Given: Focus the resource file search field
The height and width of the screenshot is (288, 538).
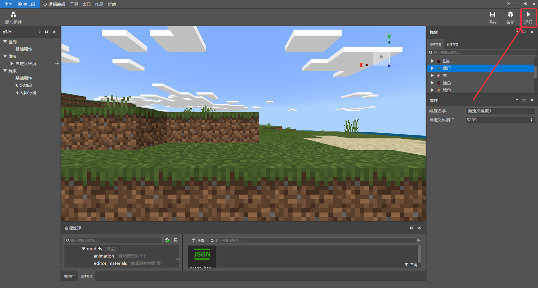Looking at the screenshot, I should coord(312,240).
